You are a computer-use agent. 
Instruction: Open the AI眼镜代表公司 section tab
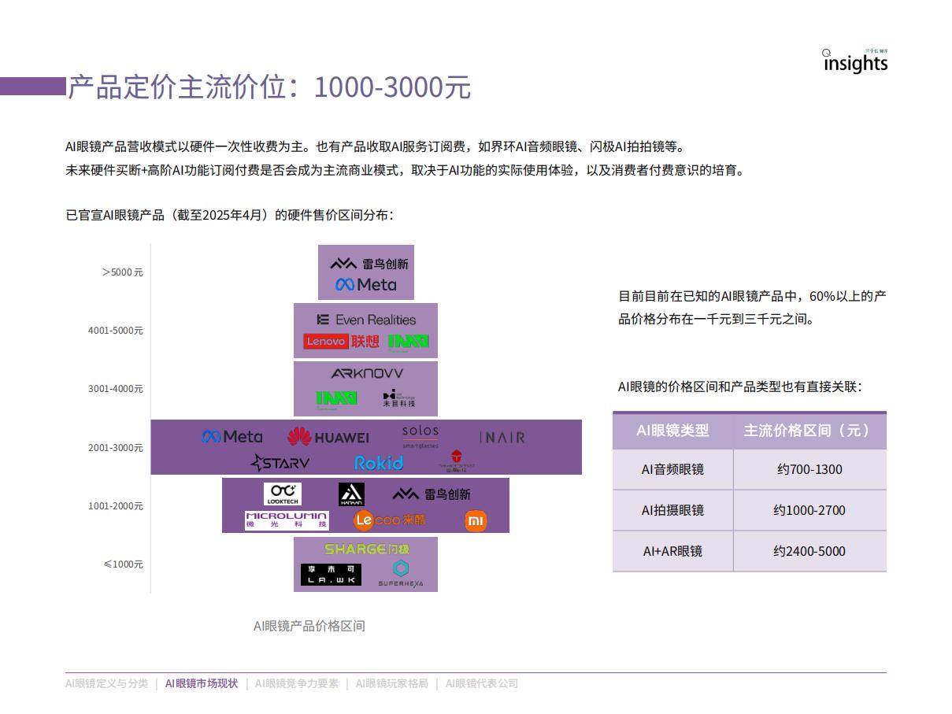click(x=482, y=683)
